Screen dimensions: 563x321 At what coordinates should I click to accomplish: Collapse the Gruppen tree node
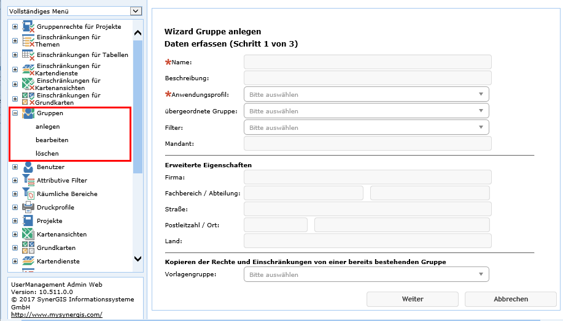click(x=15, y=113)
